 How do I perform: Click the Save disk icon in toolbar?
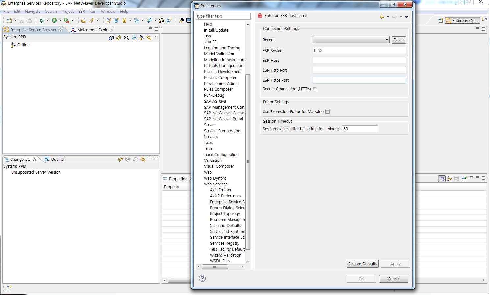21,20
